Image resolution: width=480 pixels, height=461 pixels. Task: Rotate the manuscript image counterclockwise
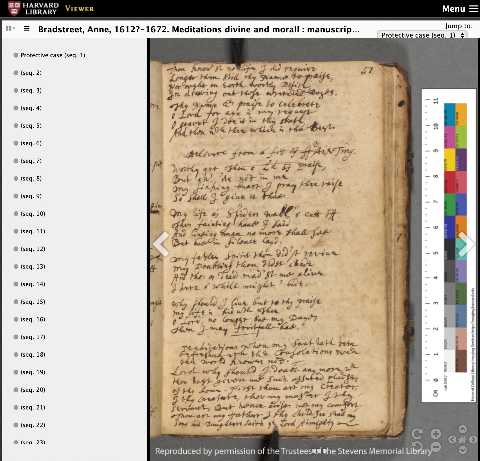pyautogui.click(x=417, y=447)
